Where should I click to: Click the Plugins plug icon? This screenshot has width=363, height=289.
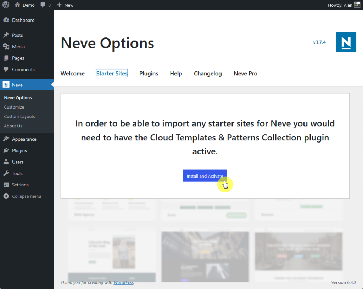[x=6, y=150]
